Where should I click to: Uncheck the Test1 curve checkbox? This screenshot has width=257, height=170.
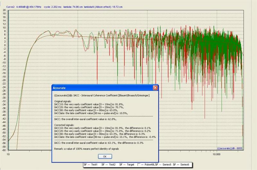click(85, 165)
